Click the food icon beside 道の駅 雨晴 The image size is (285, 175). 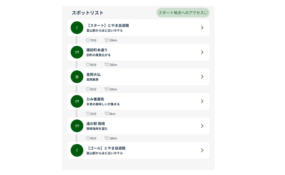tap(77, 126)
